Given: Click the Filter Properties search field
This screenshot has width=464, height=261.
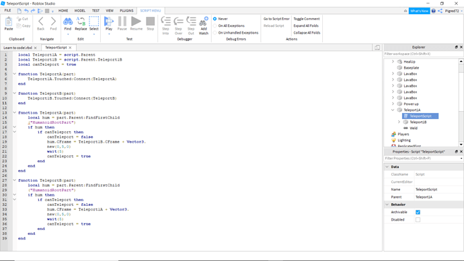Looking at the screenshot, I should coord(423,158).
